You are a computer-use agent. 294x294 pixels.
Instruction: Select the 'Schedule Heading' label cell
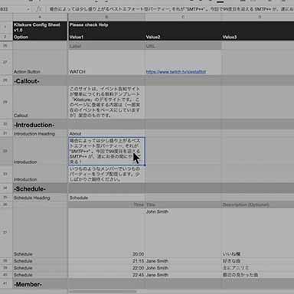(40, 198)
